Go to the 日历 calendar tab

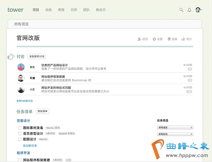[74, 10]
